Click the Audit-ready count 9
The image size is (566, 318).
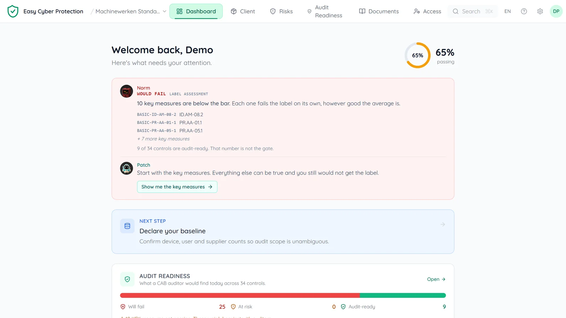point(444,307)
